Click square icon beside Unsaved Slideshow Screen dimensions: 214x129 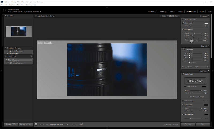tap(36, 16)
